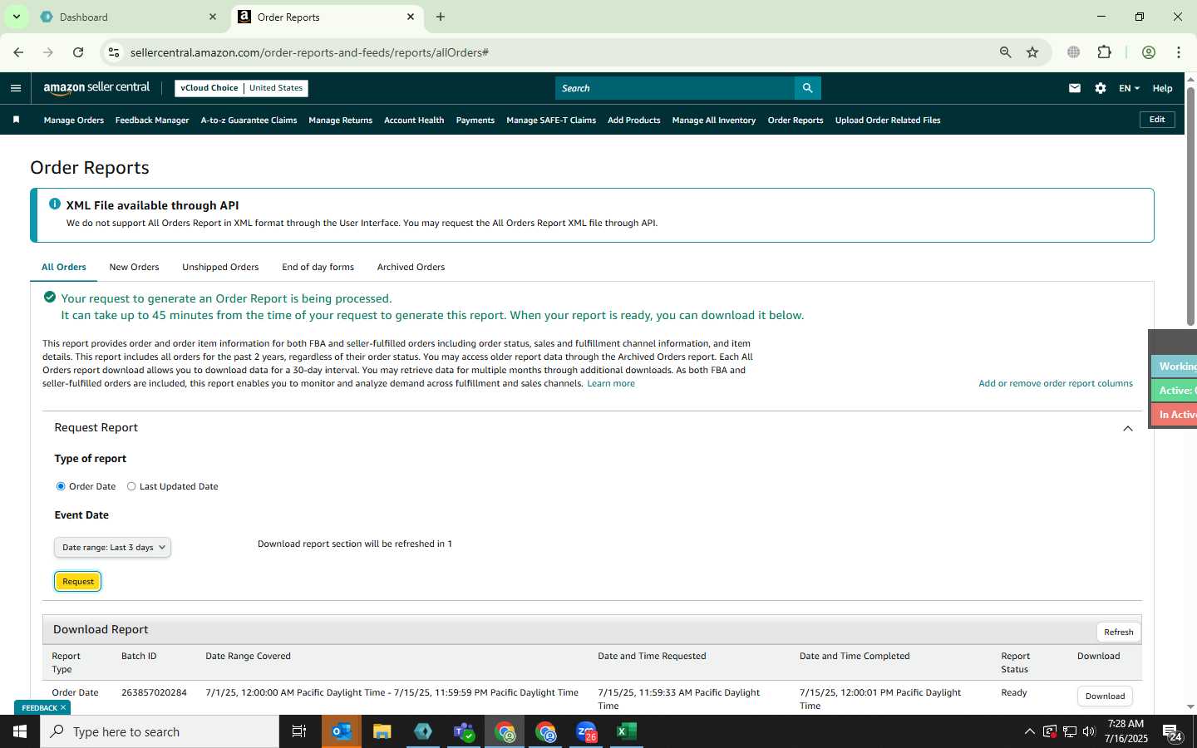Open the Extensions puzzle icon
This screenshot has height=748, width=1197.
(x=1104, y=52)
